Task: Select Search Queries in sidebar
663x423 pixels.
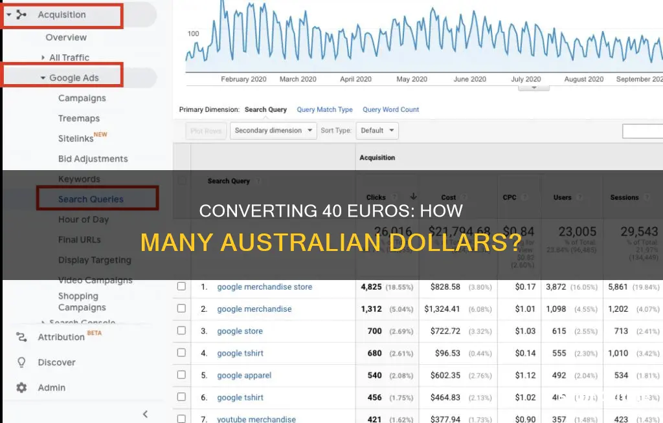Action: [x=91, y=199]
